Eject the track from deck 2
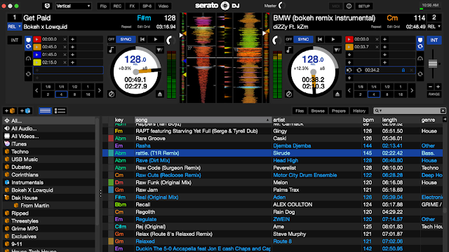Screen dimensions: 449x252 click(337, 94)
